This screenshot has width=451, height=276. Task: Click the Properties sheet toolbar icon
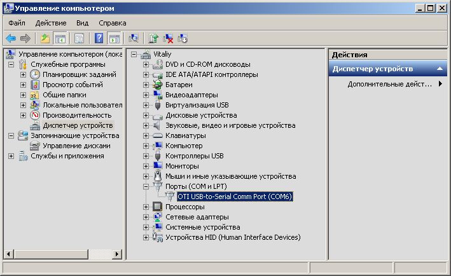click(x=79, y=38)
